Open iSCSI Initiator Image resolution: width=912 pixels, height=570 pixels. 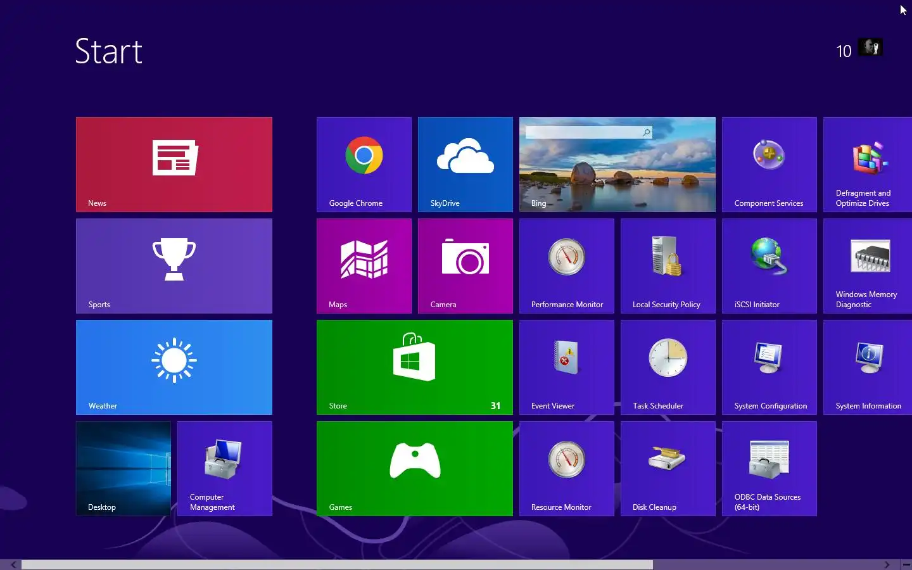[769, 266]
